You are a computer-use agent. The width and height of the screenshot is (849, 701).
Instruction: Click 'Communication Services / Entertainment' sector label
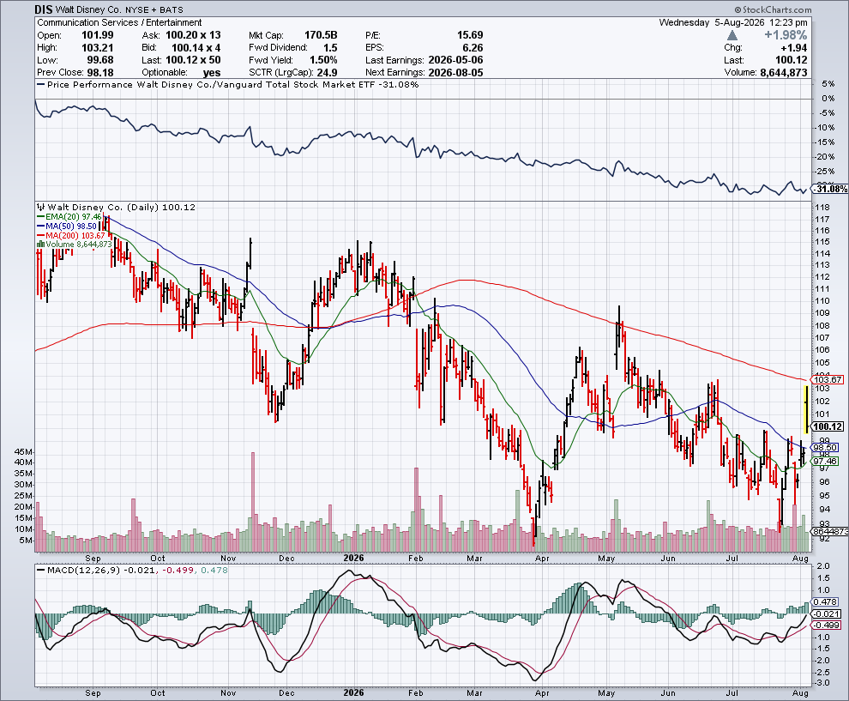119,23
